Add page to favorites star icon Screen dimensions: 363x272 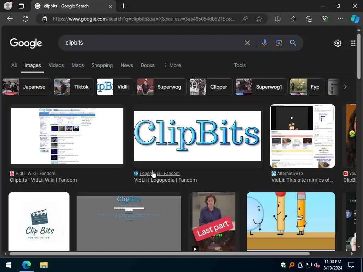point(259,19)
